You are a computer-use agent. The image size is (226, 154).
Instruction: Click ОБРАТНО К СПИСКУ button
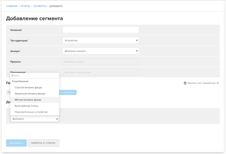point(43,143)
